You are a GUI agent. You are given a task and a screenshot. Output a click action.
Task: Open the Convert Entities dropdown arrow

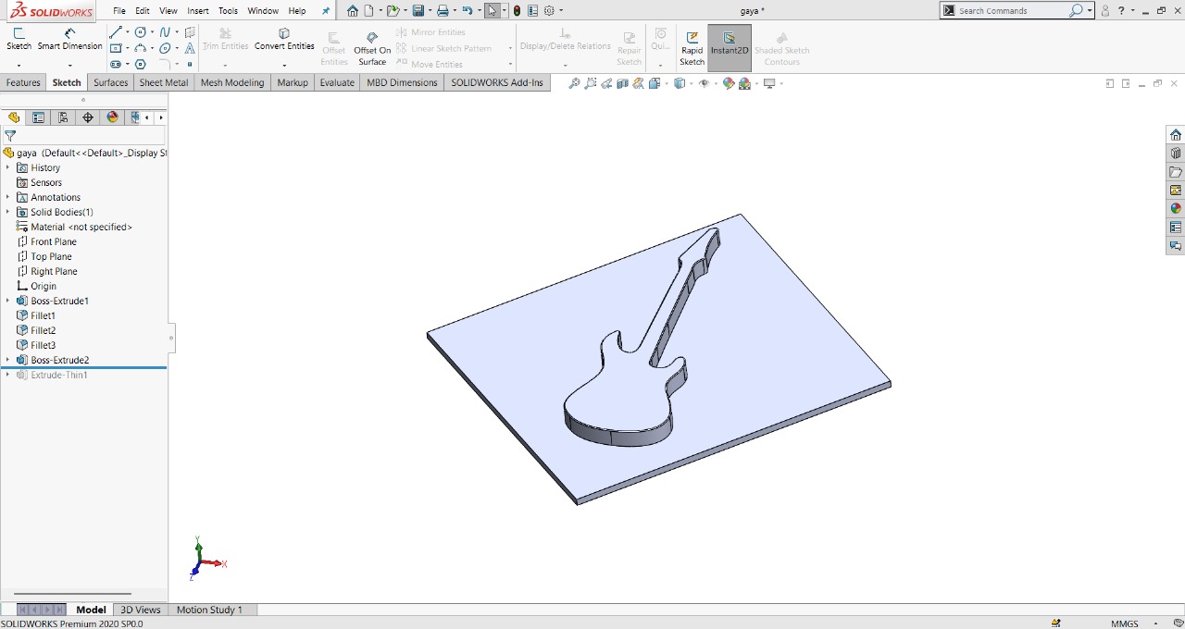click(x=284, y=66)
